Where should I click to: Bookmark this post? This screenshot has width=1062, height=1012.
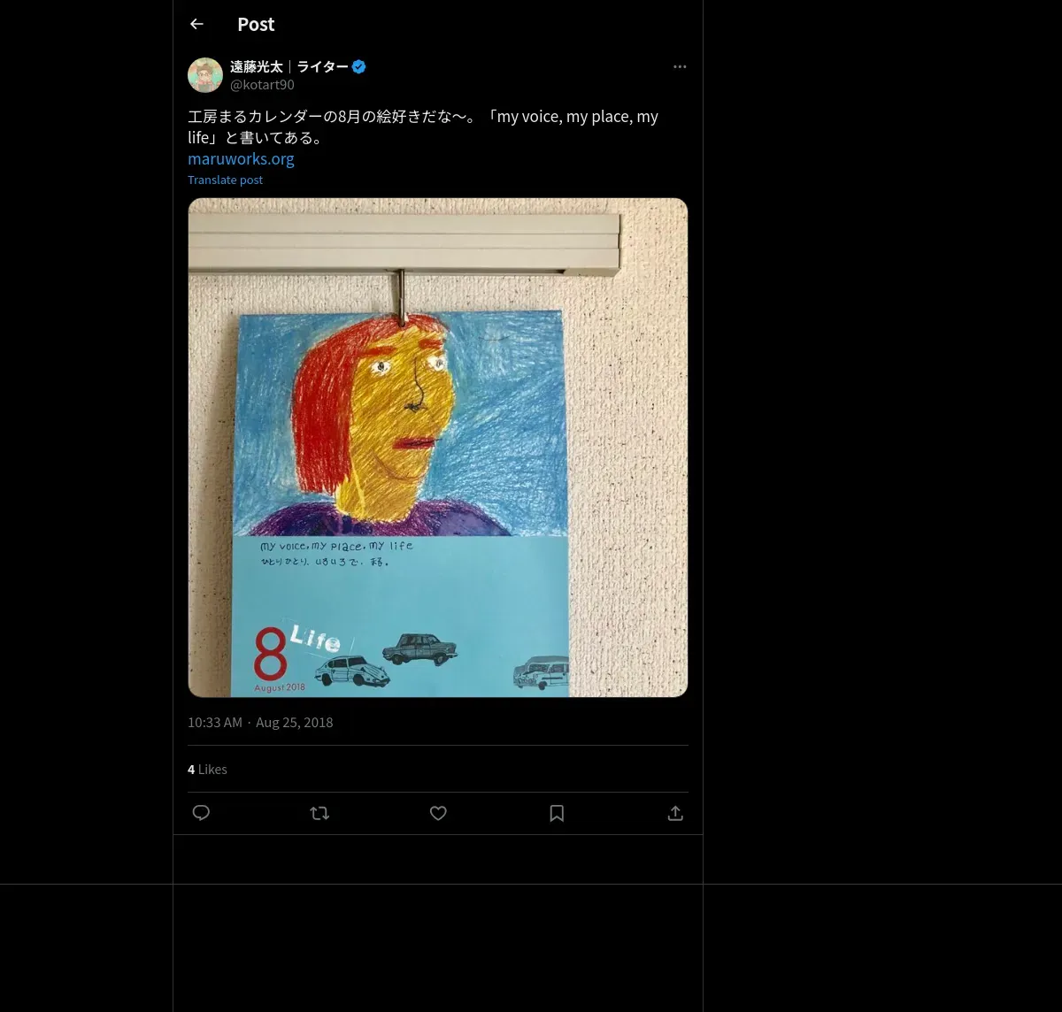click(557, 813)
